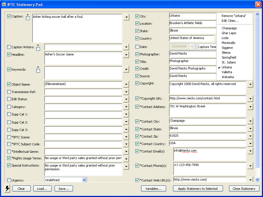Click Apply Stationery to Selected
The height and width of the screenshot is (197, 263).
(x=197, y=189)
